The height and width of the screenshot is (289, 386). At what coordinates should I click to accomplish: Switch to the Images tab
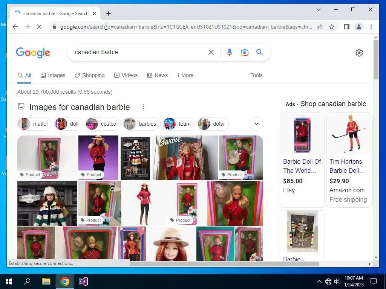[53, 75]
